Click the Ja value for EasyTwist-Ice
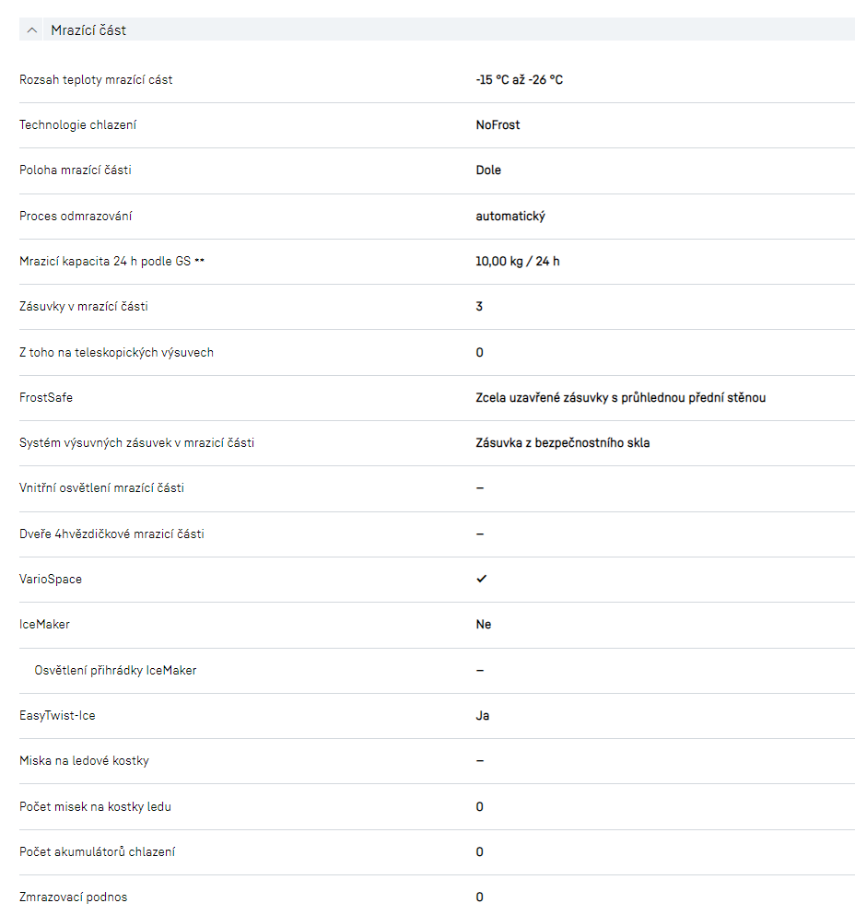 pos(483,715)
